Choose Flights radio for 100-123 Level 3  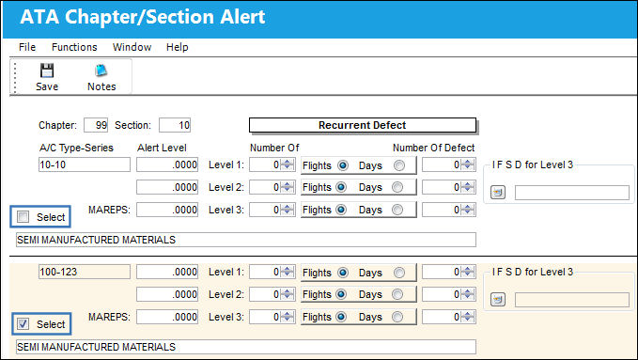341,317
